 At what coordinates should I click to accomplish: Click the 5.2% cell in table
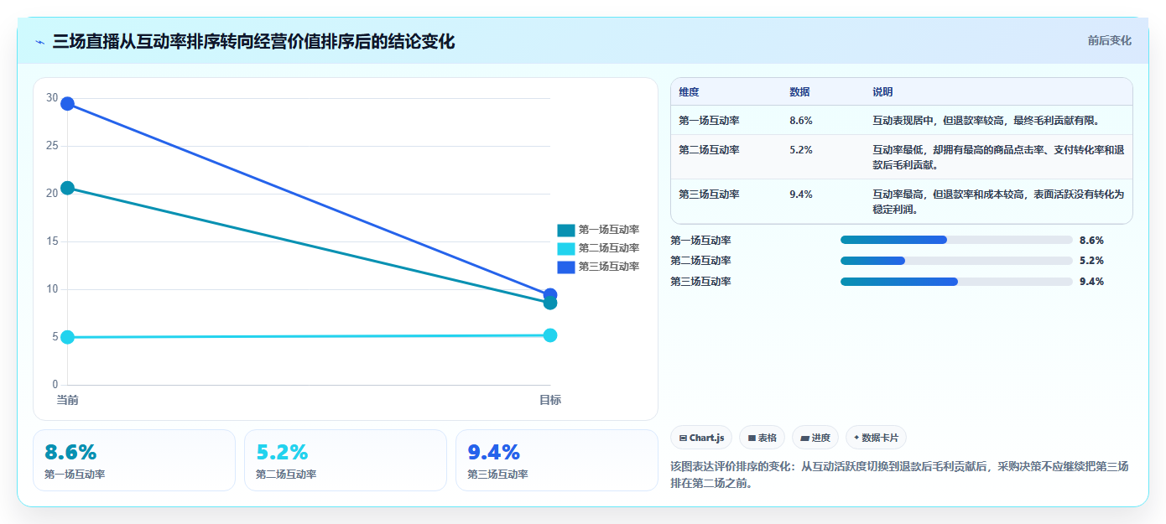coord(801,150)
